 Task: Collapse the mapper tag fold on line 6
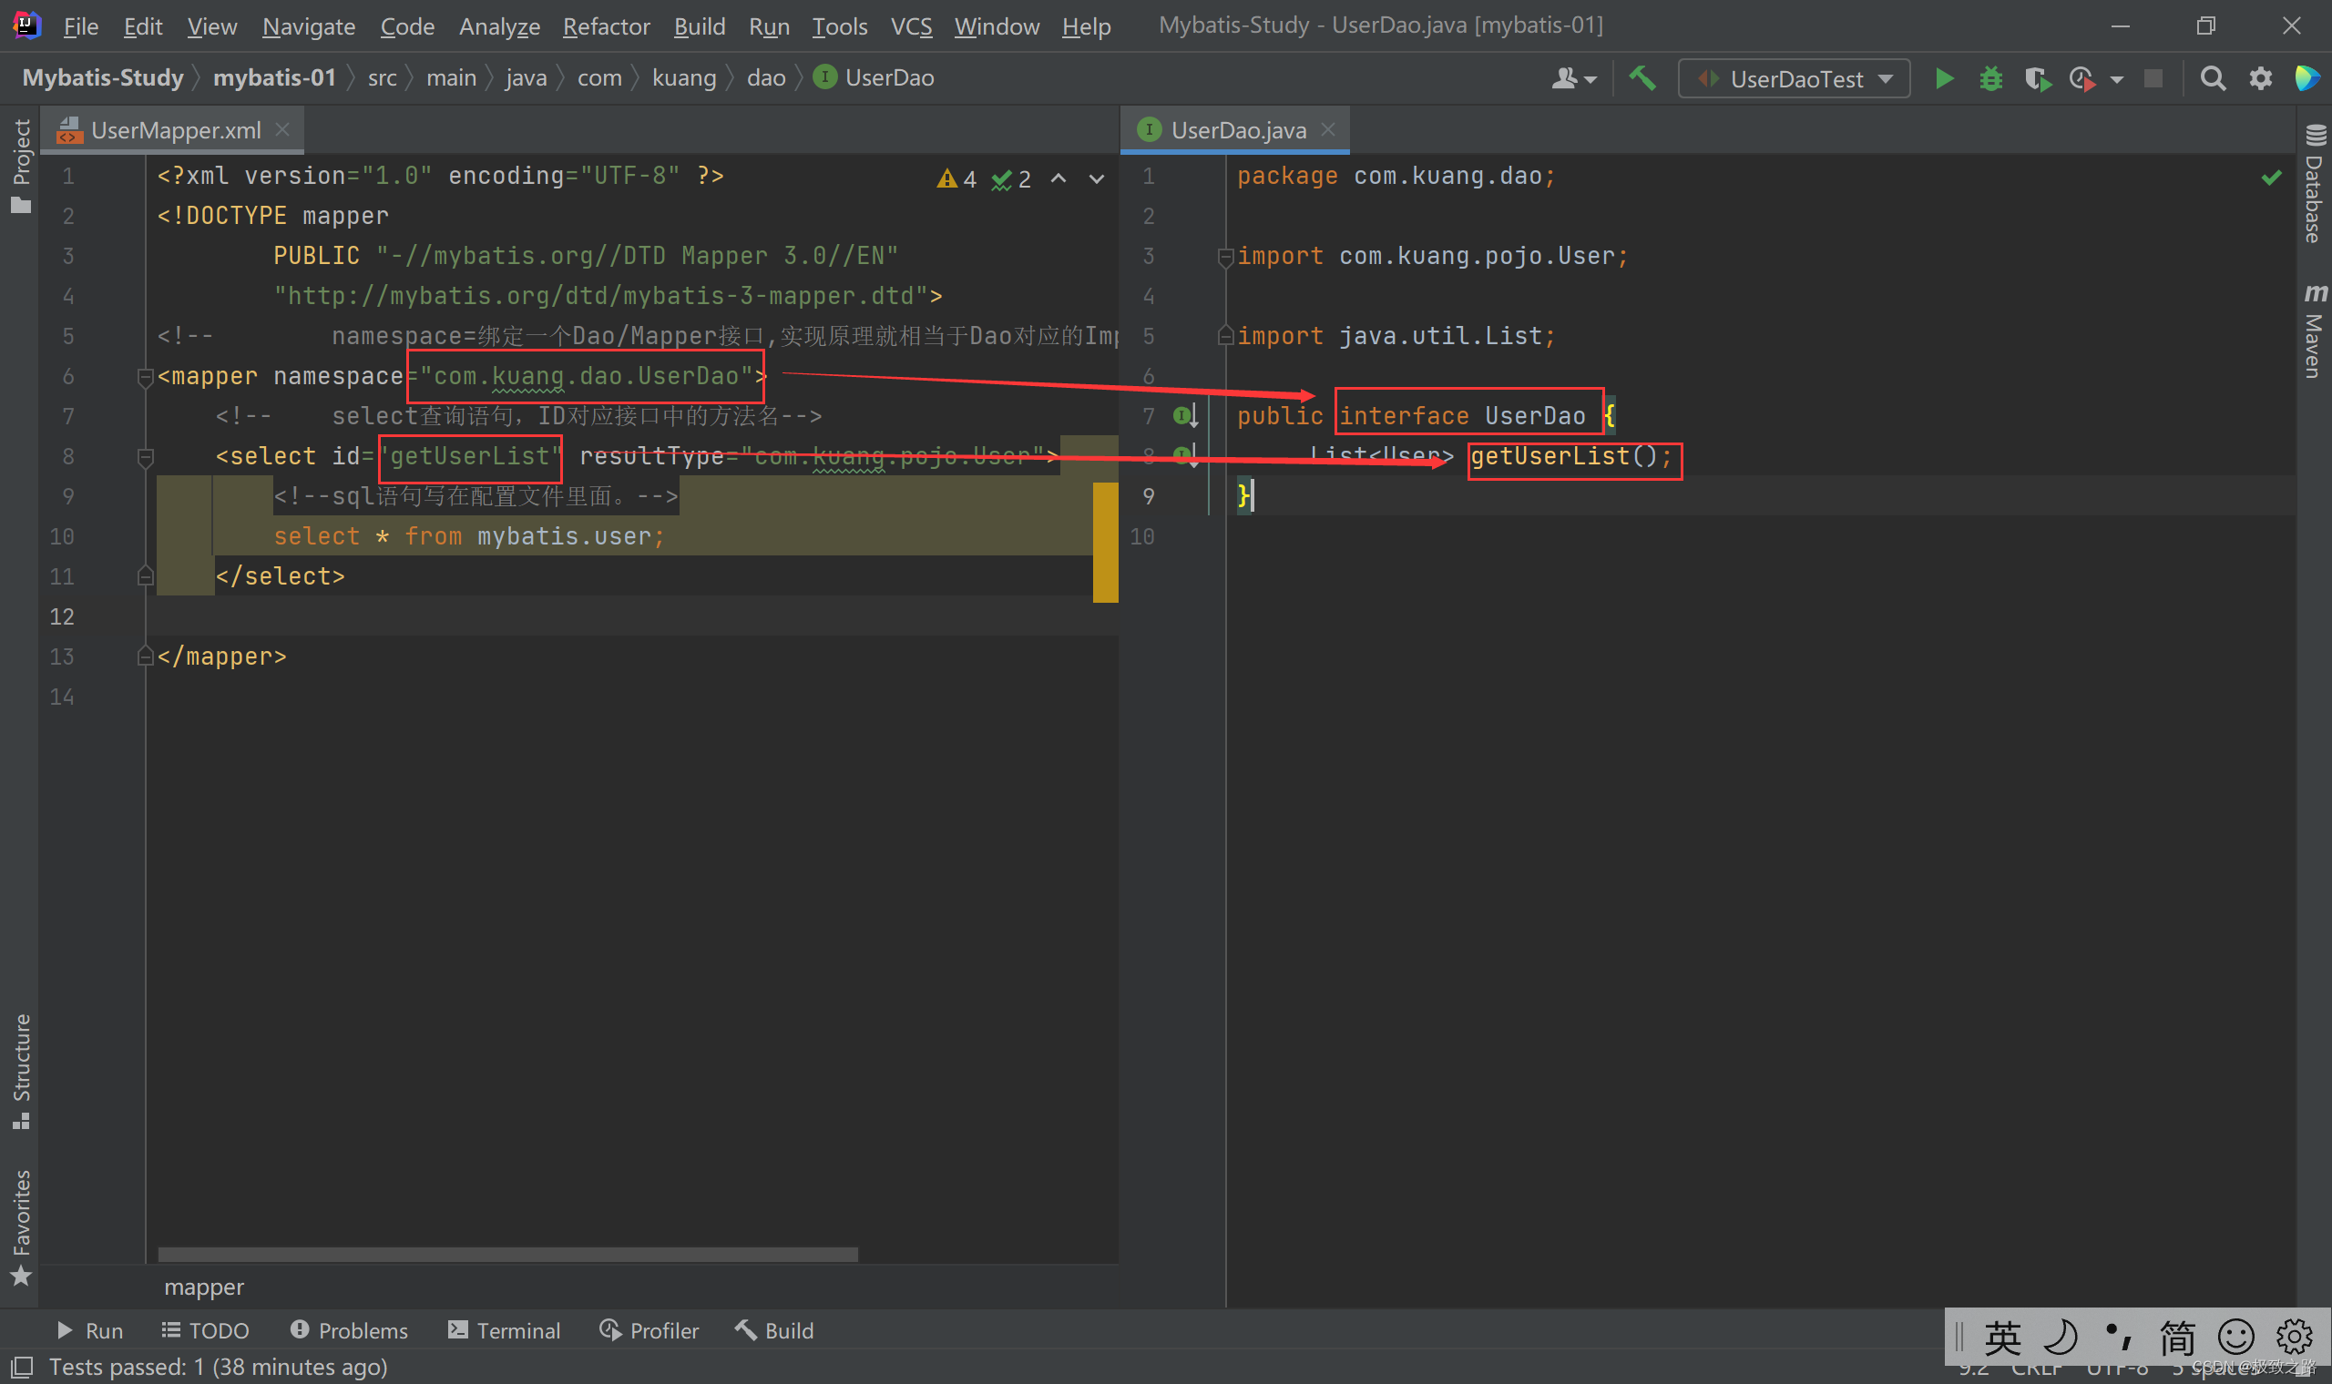coord(146,377)
